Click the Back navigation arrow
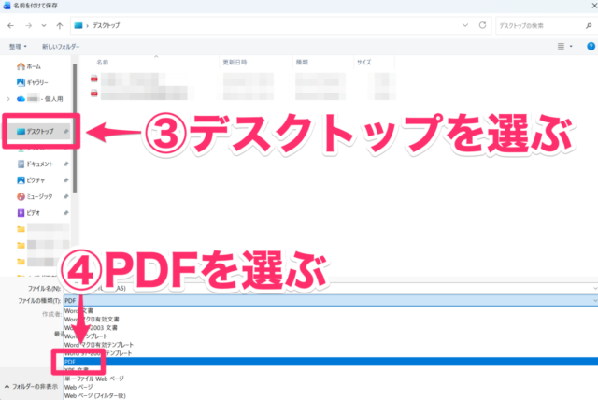Screen dimensions: 598x400 (x=11, y=26)
